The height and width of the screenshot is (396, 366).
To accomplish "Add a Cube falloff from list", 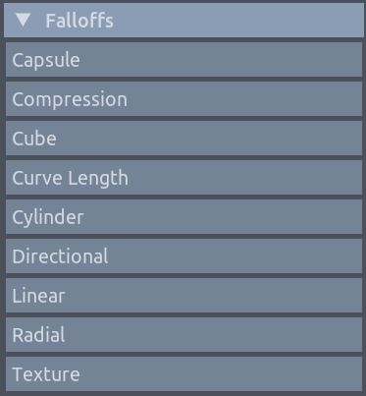I will [183, 139].
